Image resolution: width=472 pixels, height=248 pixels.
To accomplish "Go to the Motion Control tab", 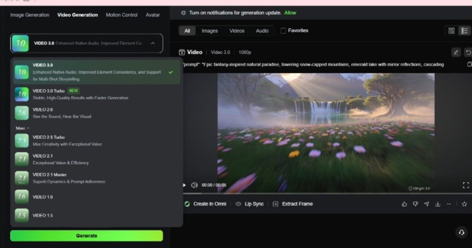I will (122, 15).
